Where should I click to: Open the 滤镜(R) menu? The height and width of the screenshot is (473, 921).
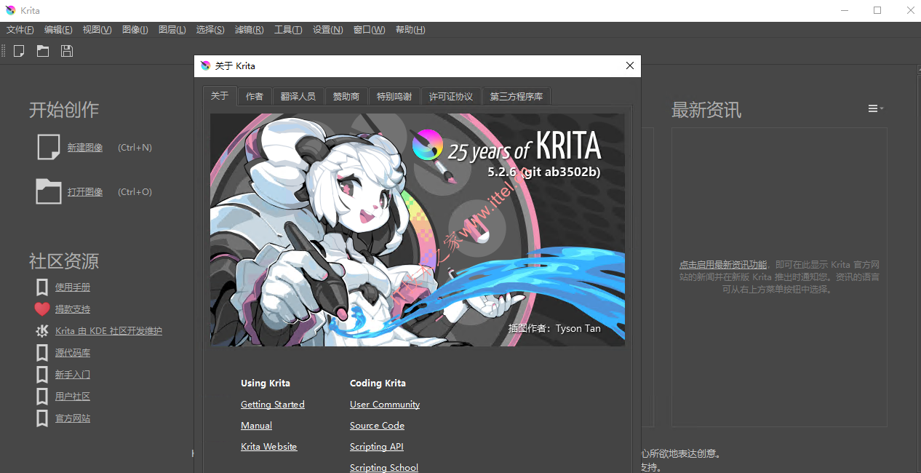(250, 30)
